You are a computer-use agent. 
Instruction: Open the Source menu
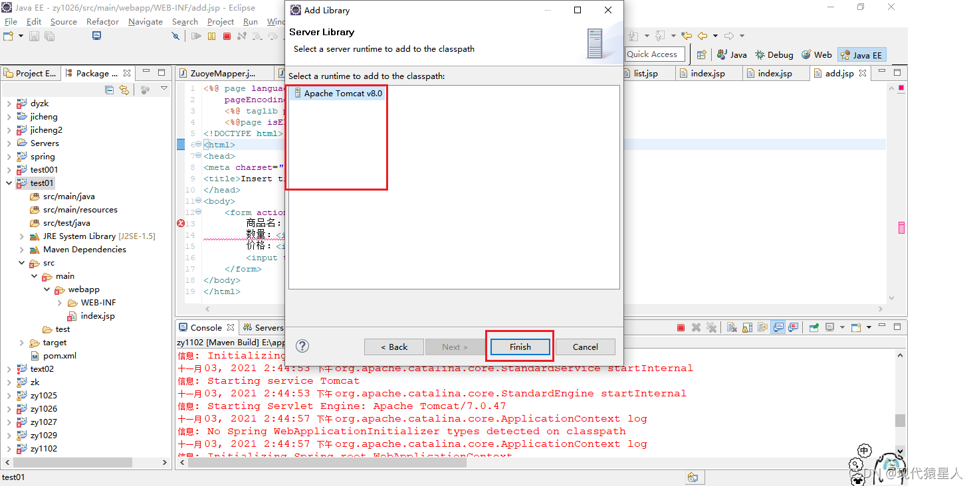tap(64, 21)
